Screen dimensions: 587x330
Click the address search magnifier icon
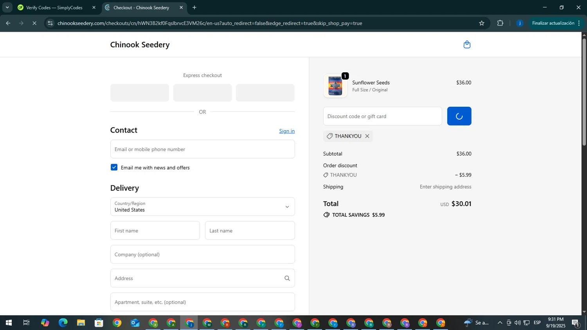point(287,278)
